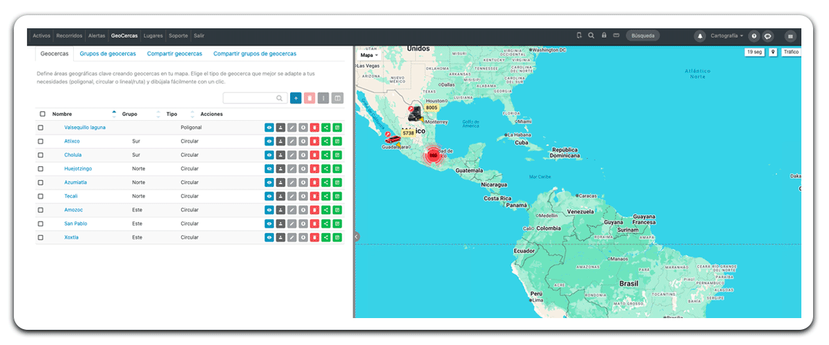The height and width of the screenshot is (345, 829).
Task: Open the Valsequillo laguna geofence link
Action: 85,128
